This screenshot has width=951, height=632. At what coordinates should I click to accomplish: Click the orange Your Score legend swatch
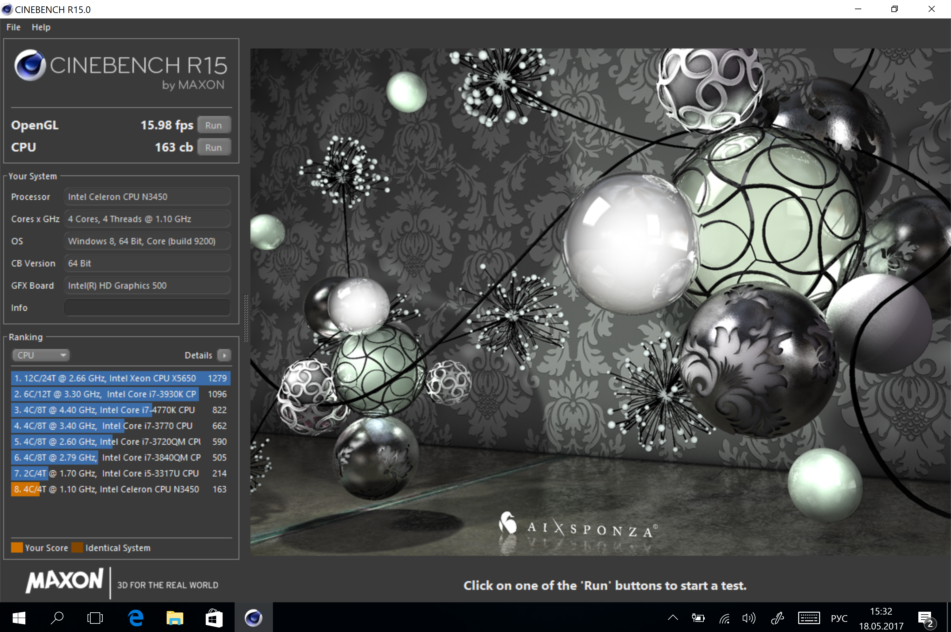[17, 547]
